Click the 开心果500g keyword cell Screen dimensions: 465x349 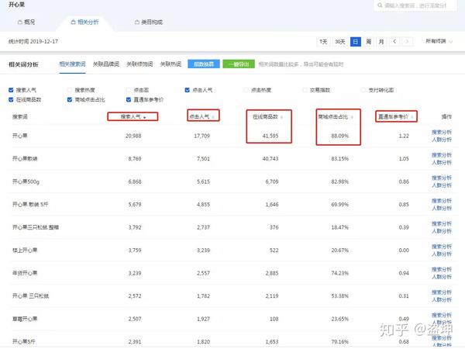tap(26, 181)
